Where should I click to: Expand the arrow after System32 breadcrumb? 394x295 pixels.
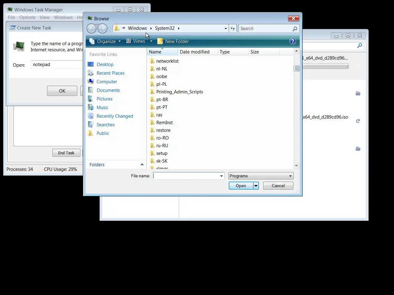(179, 28)
